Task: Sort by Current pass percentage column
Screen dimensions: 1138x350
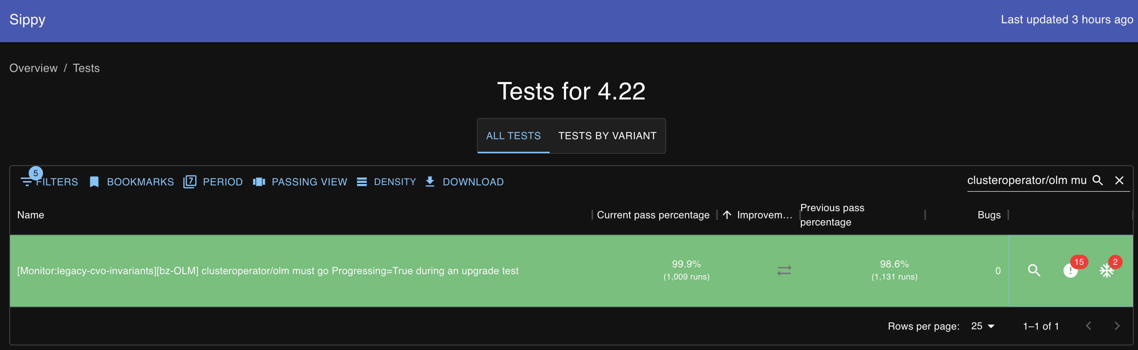Action: pos(653,215)
